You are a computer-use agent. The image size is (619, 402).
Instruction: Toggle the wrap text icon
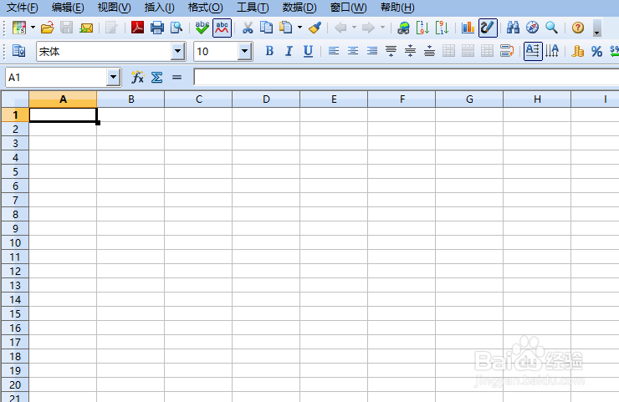507,51
